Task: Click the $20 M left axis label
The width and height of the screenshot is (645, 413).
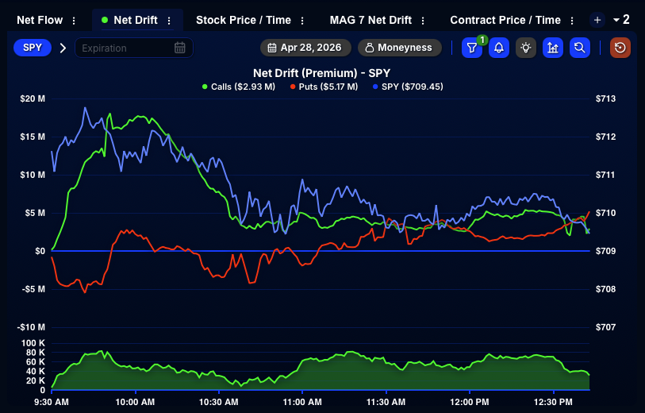Action: (x=33, y=98)
